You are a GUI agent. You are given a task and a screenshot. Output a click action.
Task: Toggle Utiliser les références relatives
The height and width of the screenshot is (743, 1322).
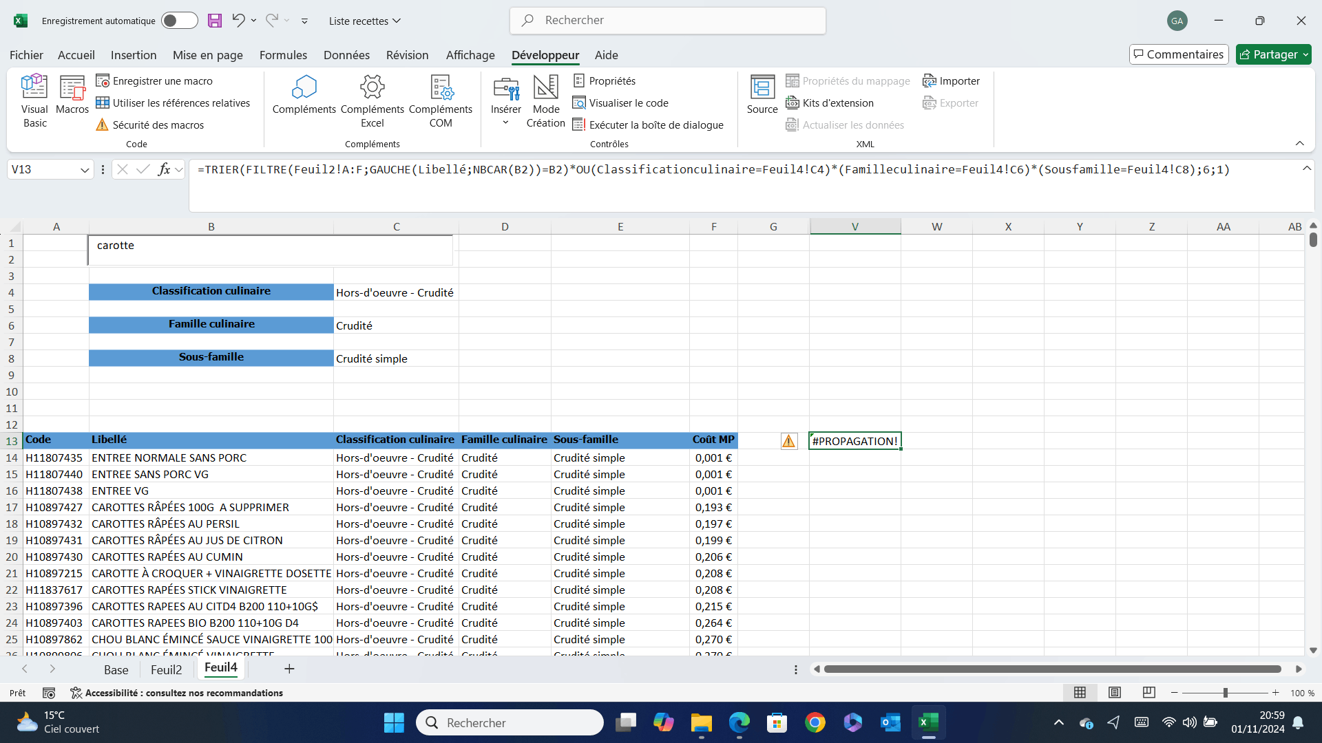click(173, 103)
